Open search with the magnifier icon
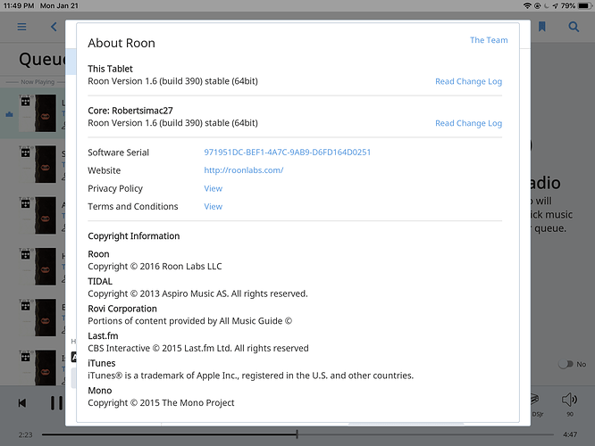 (574, 27)
